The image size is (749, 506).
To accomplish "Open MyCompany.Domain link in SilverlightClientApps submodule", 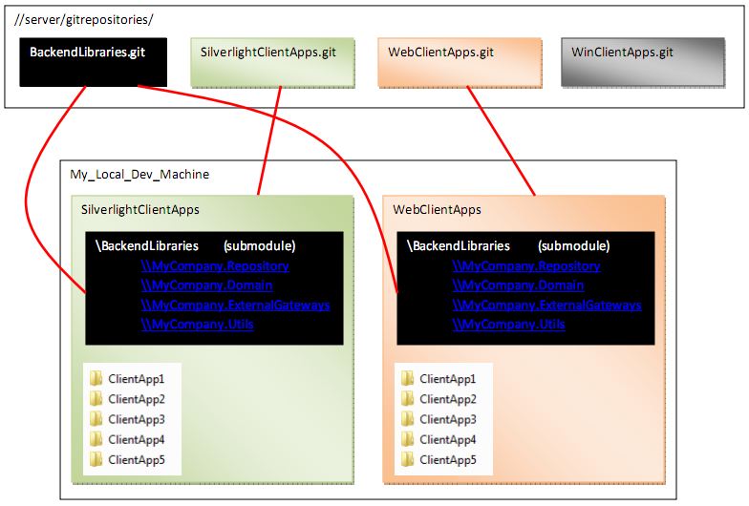I will point(206,285).
